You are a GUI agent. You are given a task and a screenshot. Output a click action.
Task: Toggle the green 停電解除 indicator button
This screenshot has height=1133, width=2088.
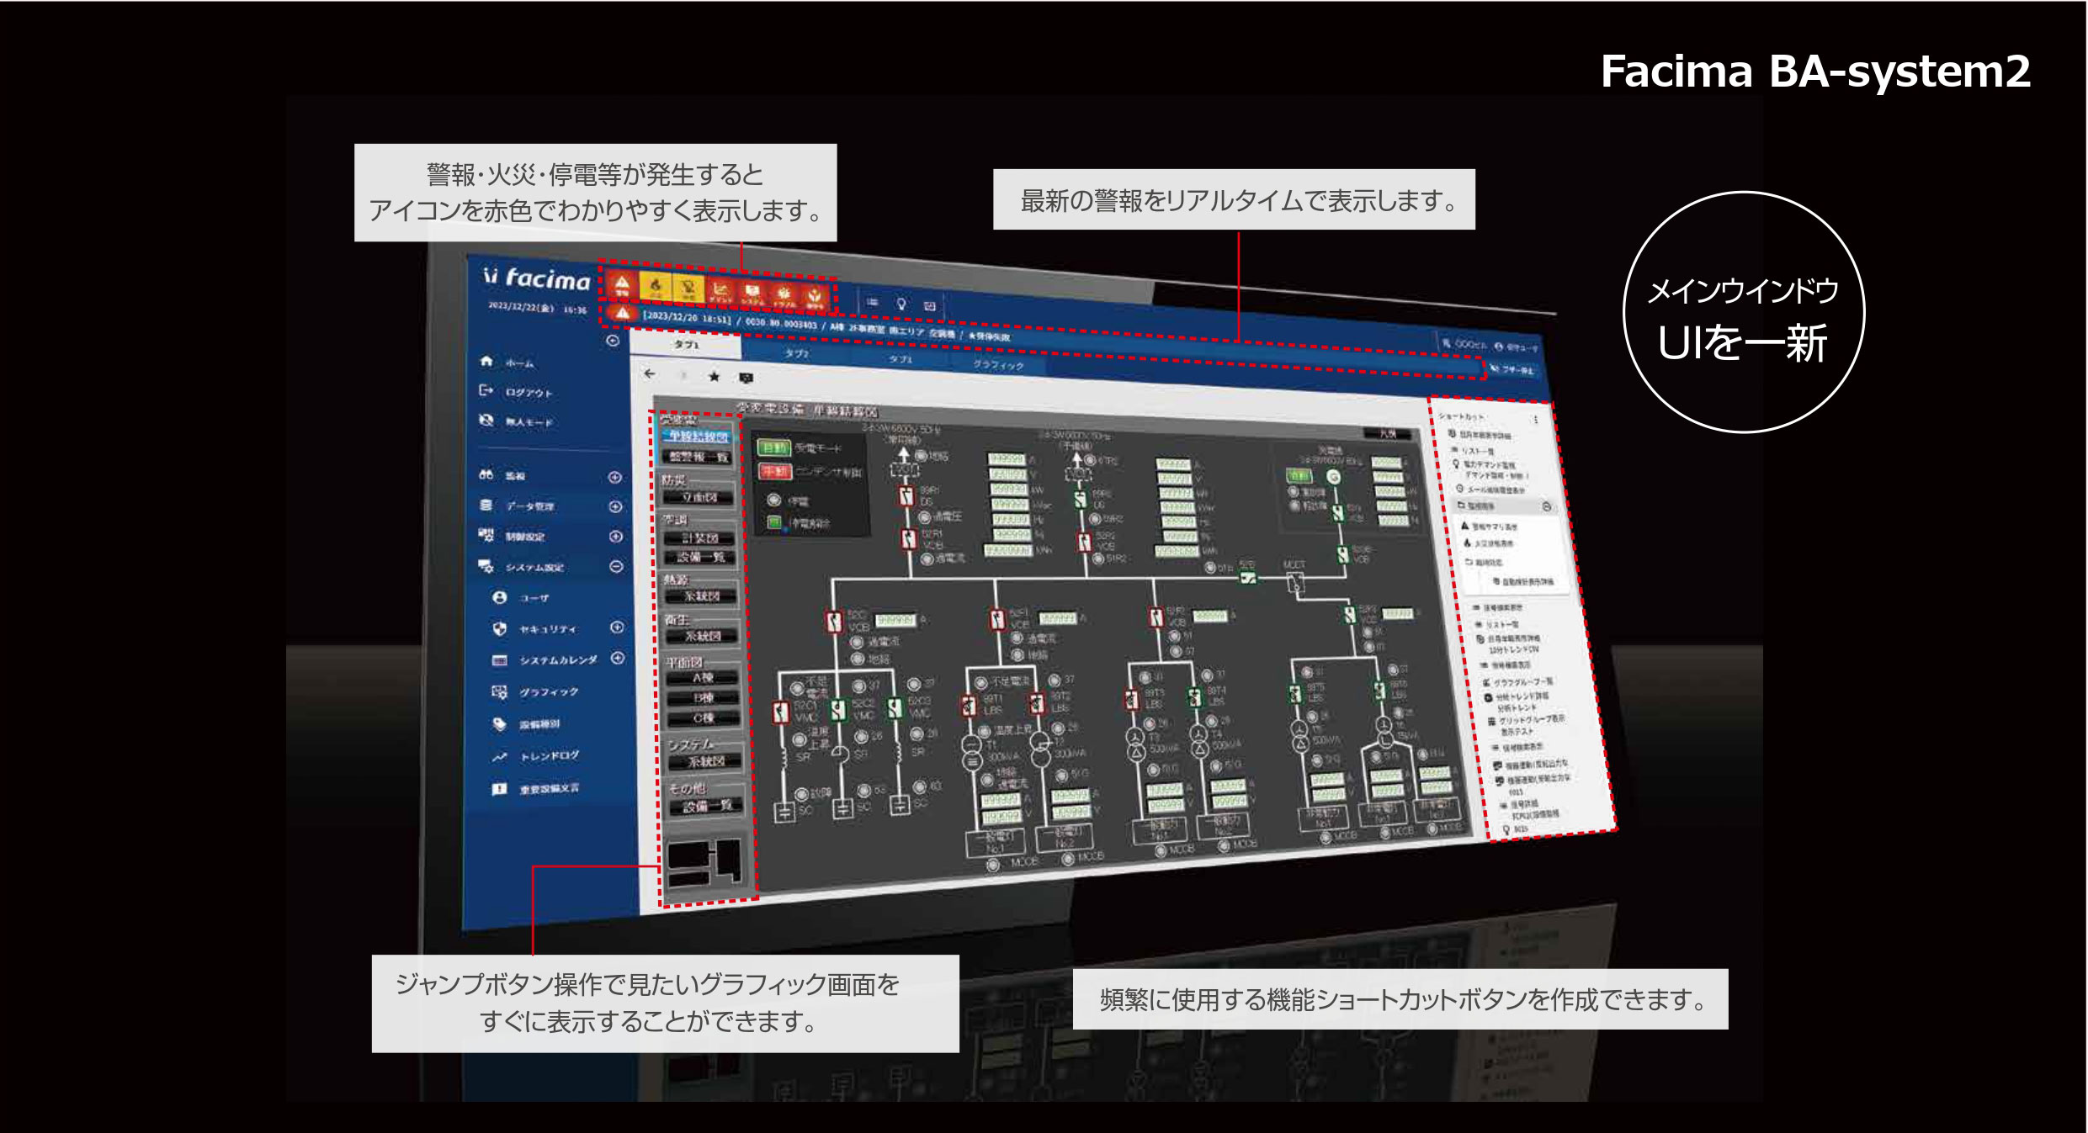click(774, 522)
